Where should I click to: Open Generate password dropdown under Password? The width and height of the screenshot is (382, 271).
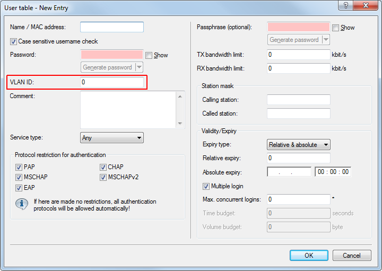click(138, 67)
